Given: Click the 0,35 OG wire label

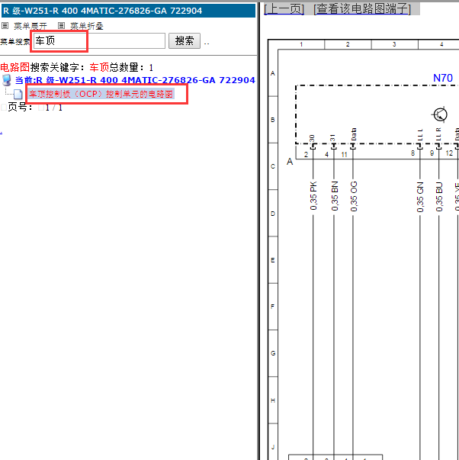Looking at the screenshot, I should (354, 196).
